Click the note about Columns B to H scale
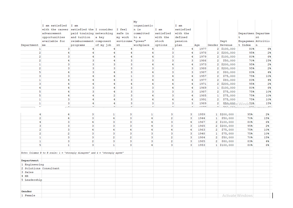 point(72,153)
